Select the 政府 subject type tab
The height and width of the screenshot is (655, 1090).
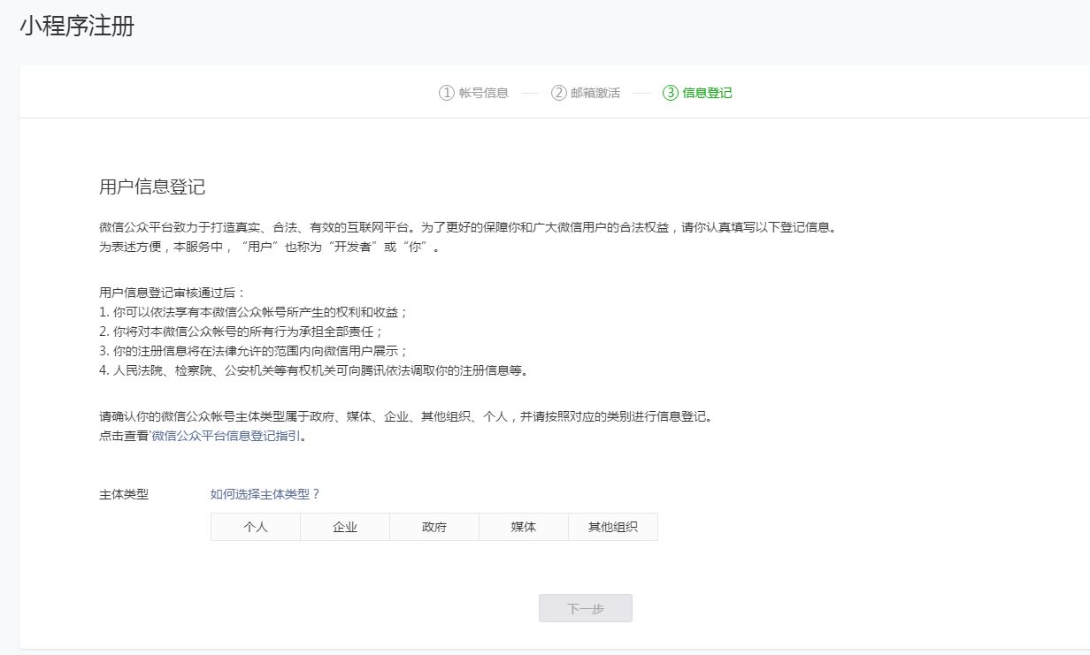434,526
